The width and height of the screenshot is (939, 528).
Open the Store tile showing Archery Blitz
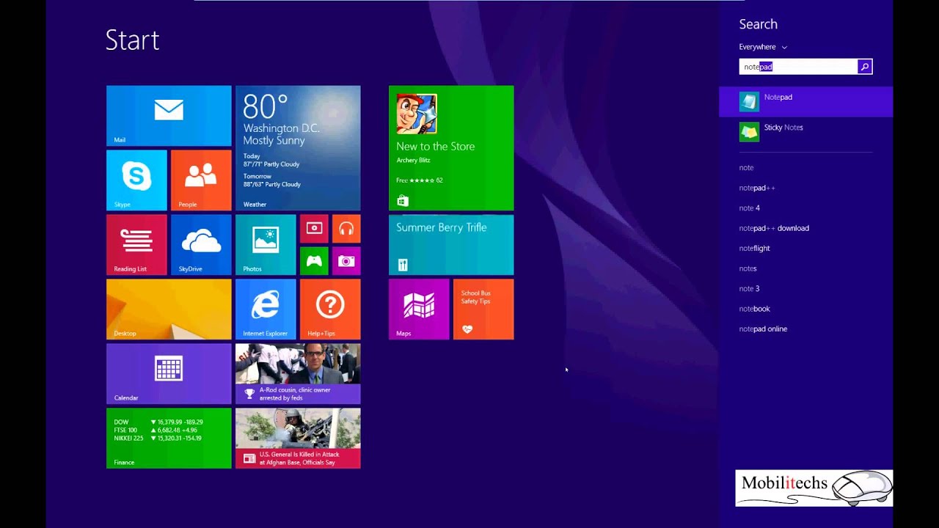451,148
